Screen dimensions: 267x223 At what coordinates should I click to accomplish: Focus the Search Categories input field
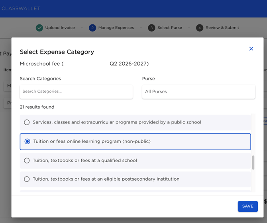(76, 92)
